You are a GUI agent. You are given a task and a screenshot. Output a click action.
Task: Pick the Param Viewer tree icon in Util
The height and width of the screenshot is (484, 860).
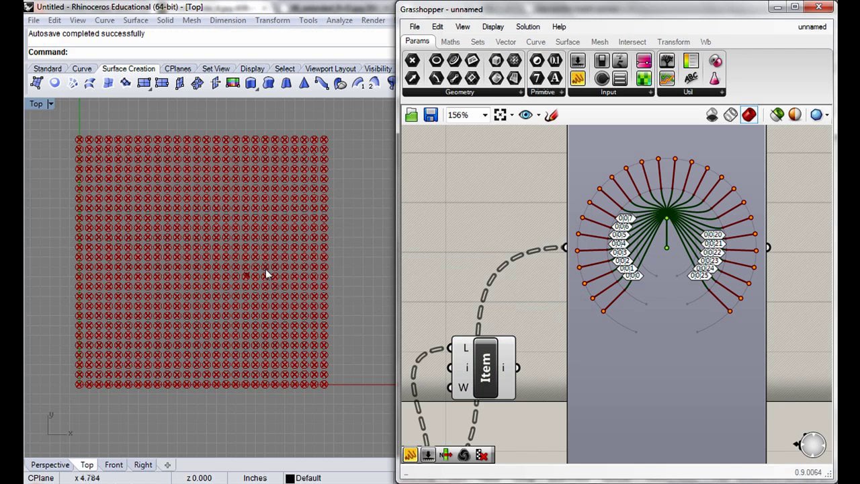pyautogui.click(x=666, y=61)
